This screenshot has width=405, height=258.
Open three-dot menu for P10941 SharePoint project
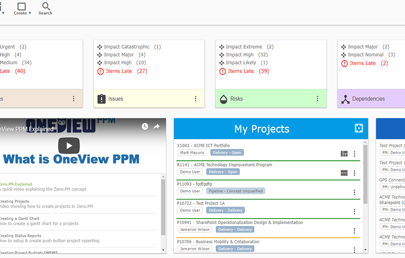[354, 230]
